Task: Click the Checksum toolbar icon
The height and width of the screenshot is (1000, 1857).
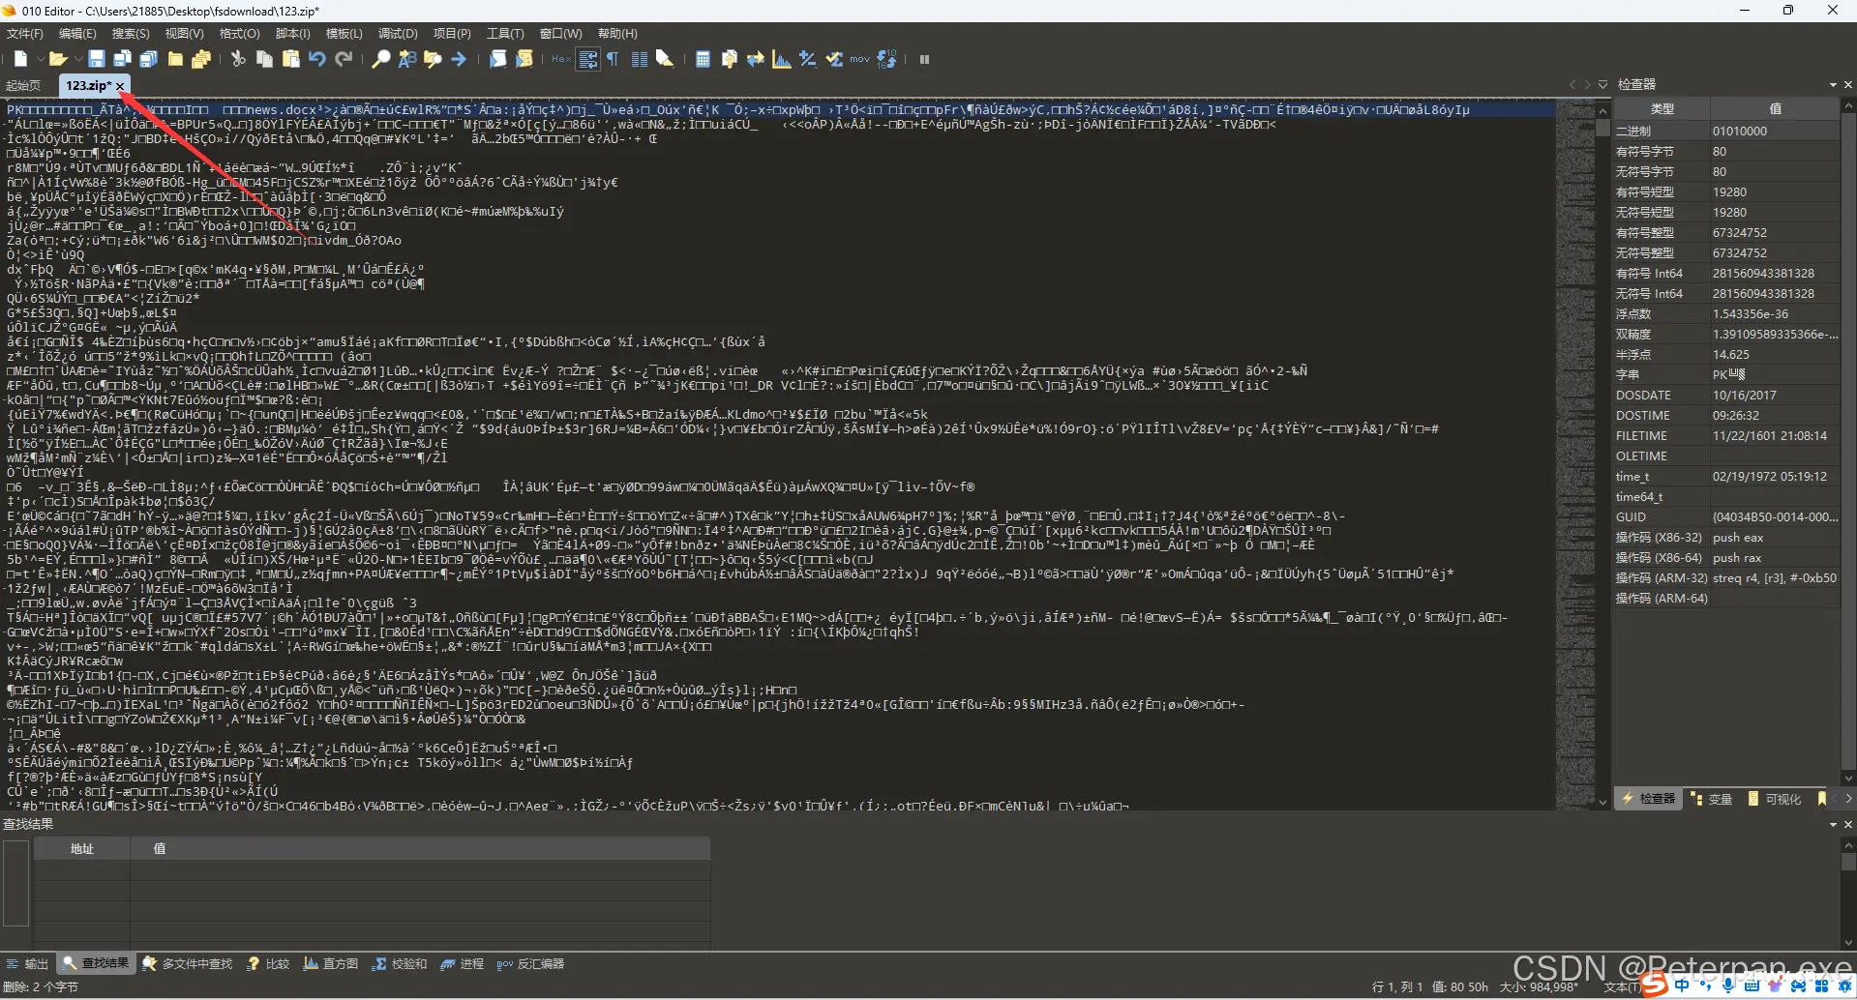Action: (x=834, y=59)
